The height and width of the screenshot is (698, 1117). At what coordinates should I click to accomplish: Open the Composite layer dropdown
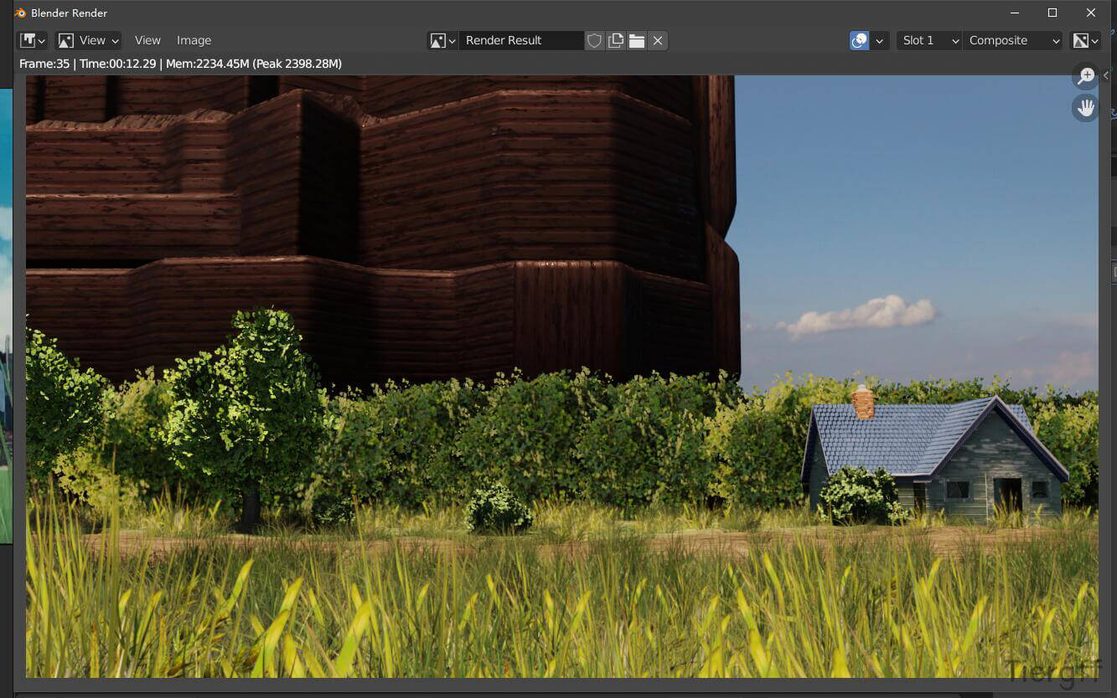[x=1013, y=40]
